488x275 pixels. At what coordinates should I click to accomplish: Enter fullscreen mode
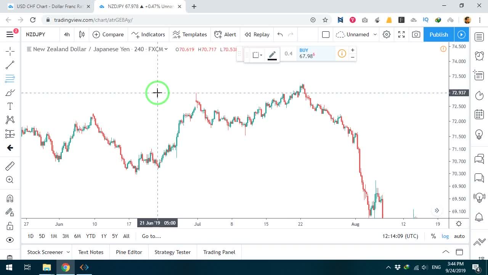(x=401, y=34)
